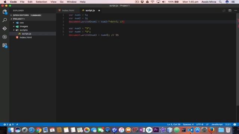Open the File menu
Screen dimensions: 239x134
click(x=22, y=2)
